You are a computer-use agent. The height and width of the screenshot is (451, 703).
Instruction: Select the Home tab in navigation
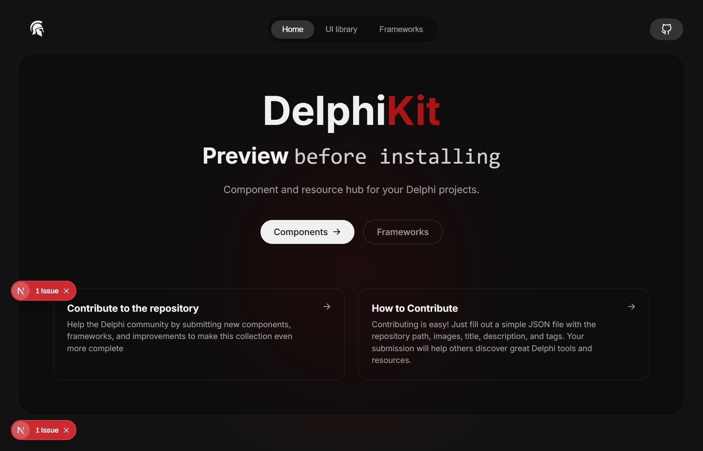coord(293,29)
